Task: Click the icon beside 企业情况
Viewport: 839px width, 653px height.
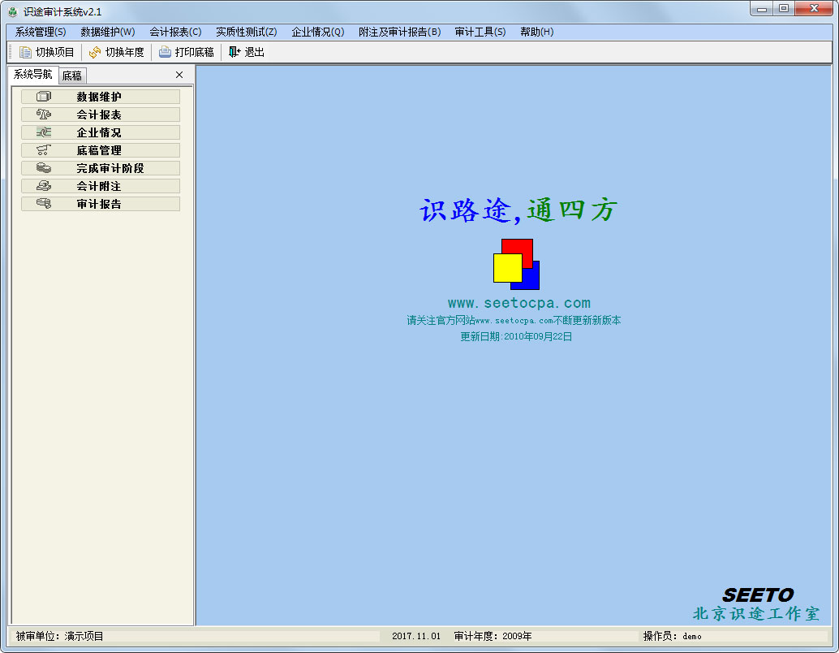Action: (44, 132)
